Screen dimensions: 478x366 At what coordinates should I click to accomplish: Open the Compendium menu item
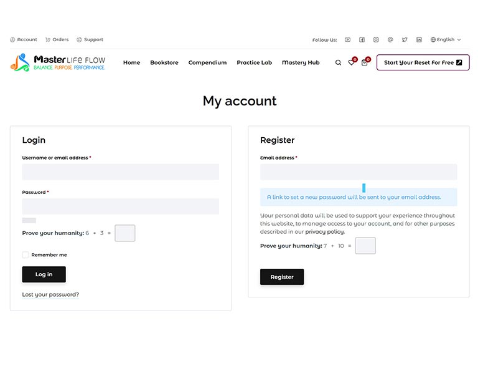208,62
